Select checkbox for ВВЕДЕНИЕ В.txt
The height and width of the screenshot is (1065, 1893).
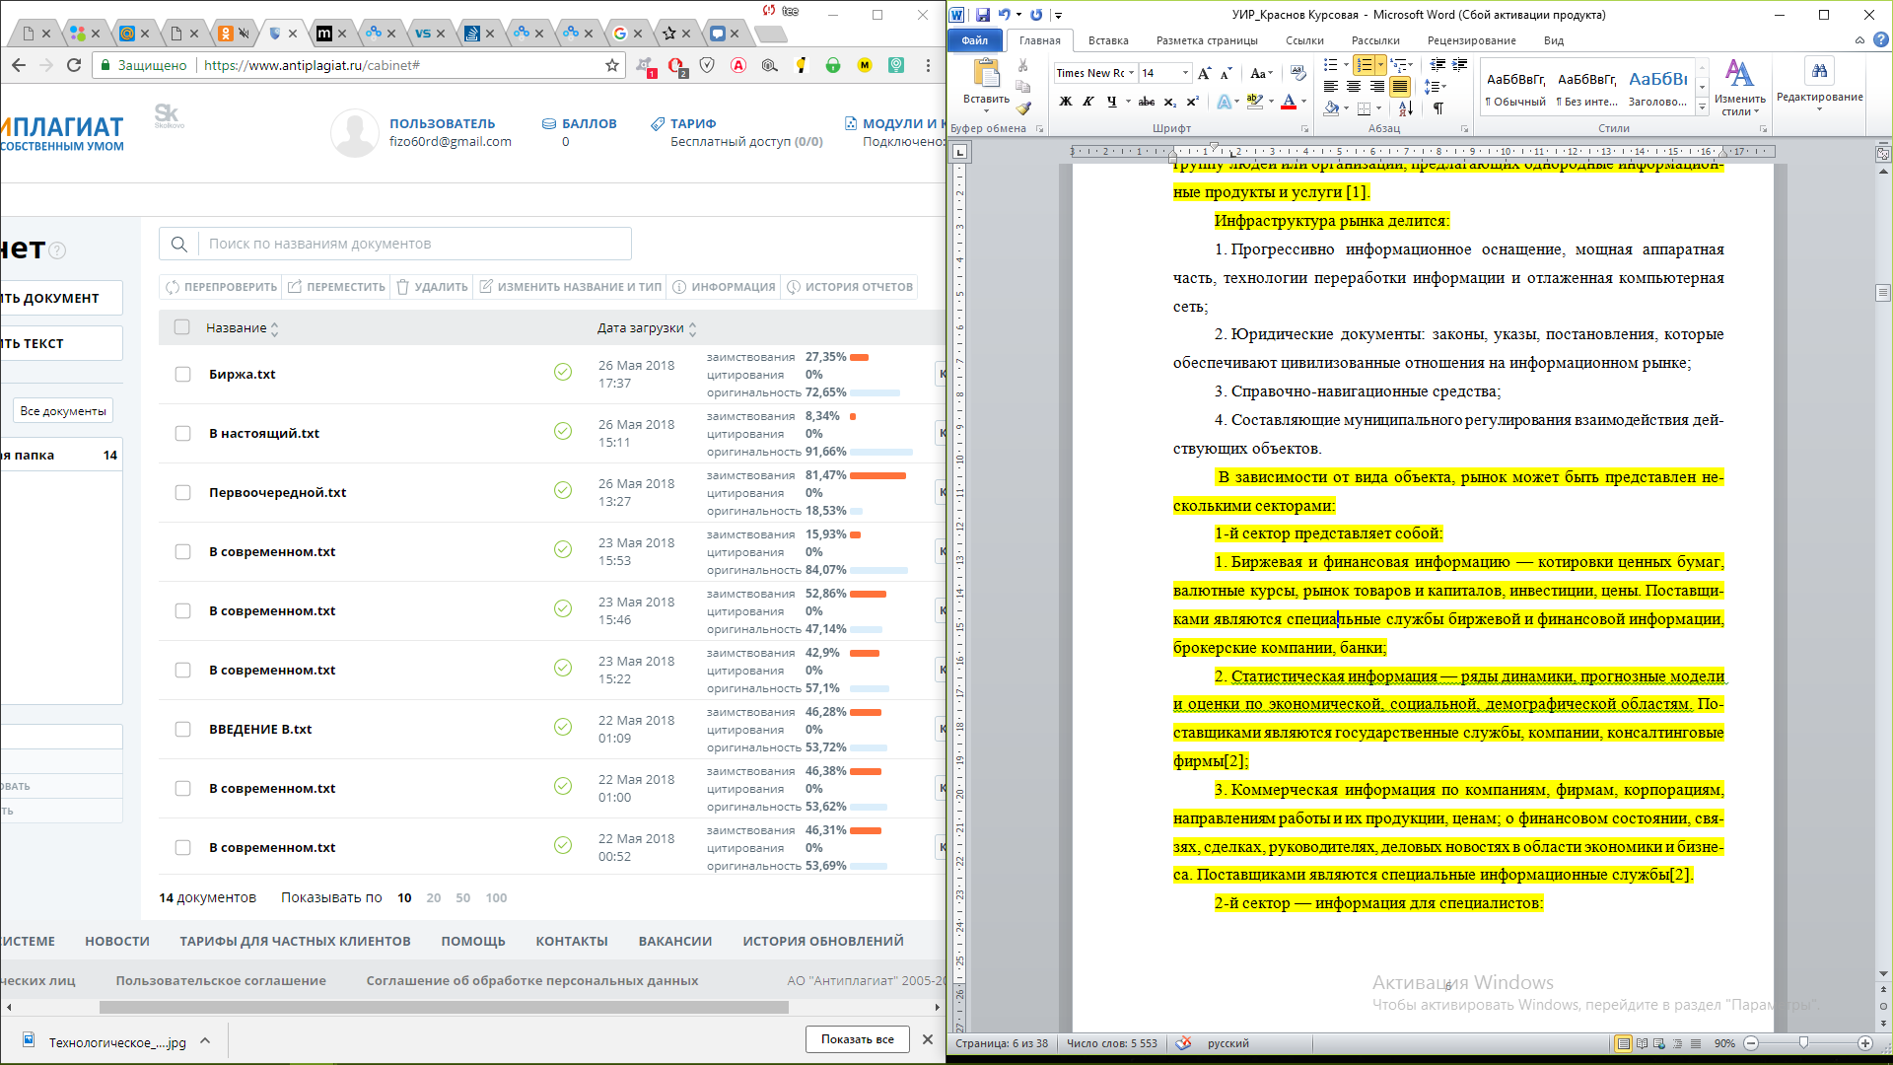coord(182,730)
